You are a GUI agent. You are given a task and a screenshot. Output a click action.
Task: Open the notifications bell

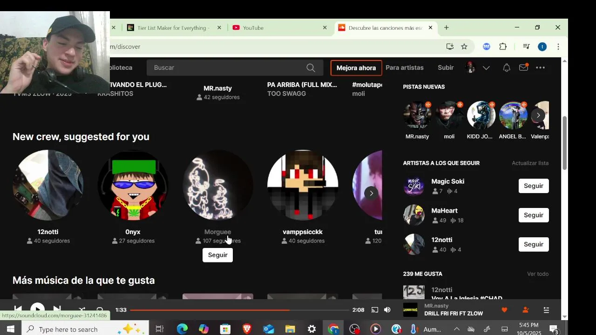coord(507,68)
